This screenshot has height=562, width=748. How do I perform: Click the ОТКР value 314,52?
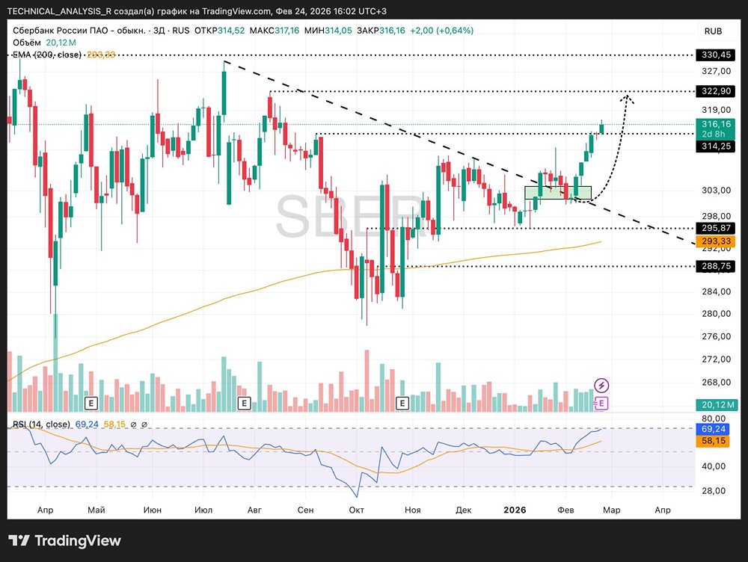point(231,31)
